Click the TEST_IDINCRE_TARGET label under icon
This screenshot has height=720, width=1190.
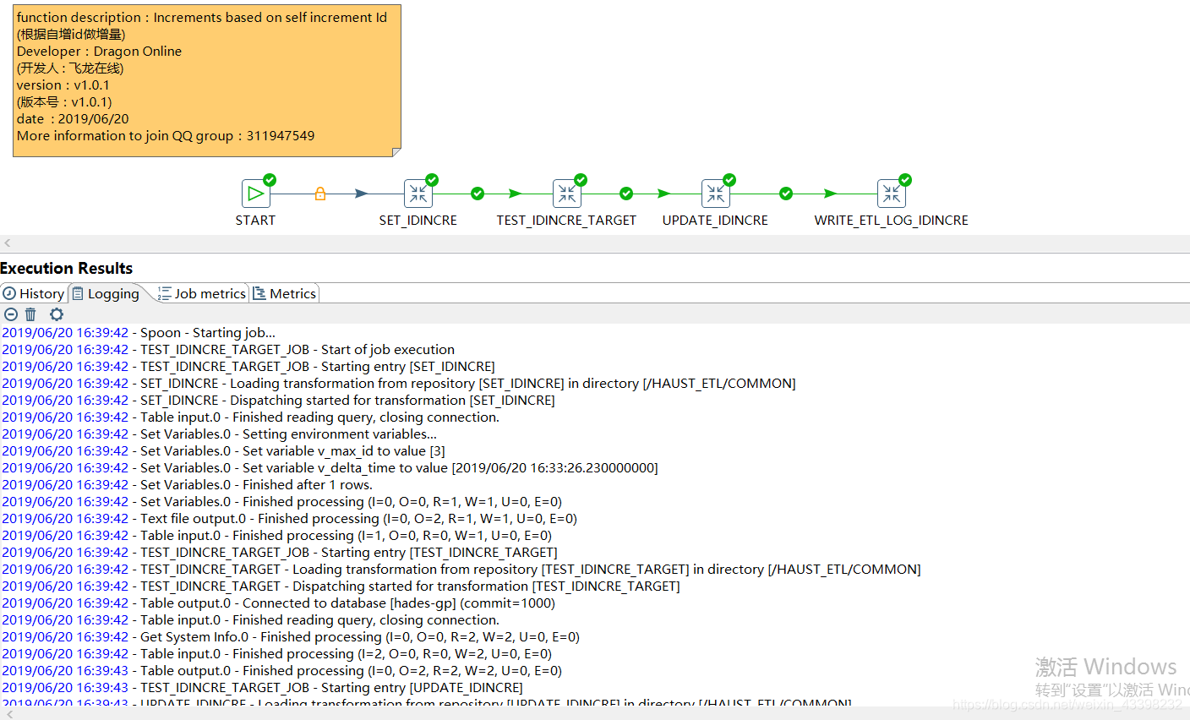coord(566,220)
